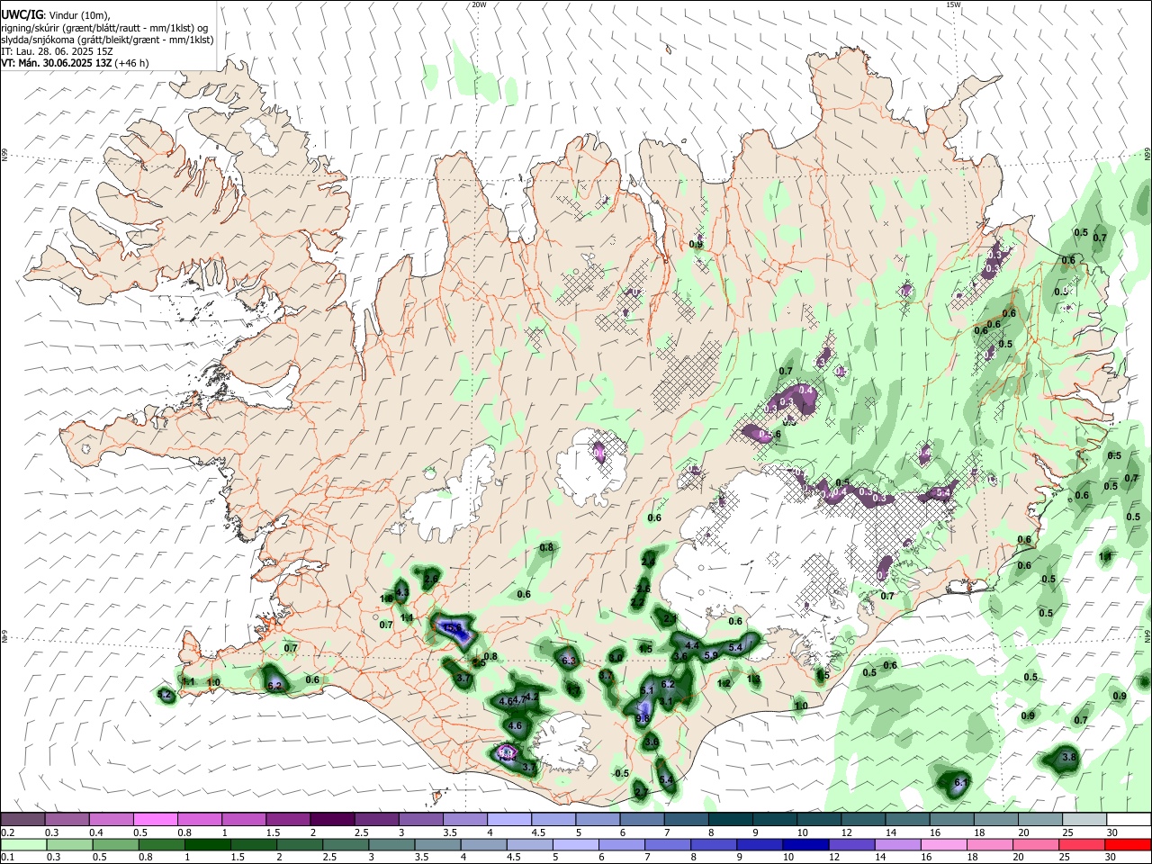Viewport: 1152px width, 864px height.
Task: Click the 'slydda/snjókoma' legend description line
Action: (x=107, y=40)
